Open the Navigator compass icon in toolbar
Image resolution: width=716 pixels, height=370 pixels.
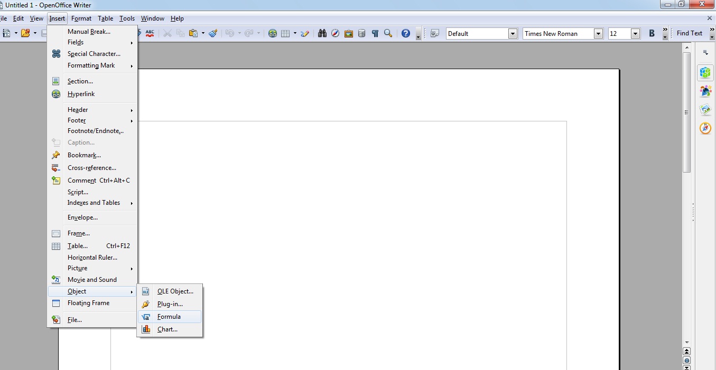click(336, 33)
